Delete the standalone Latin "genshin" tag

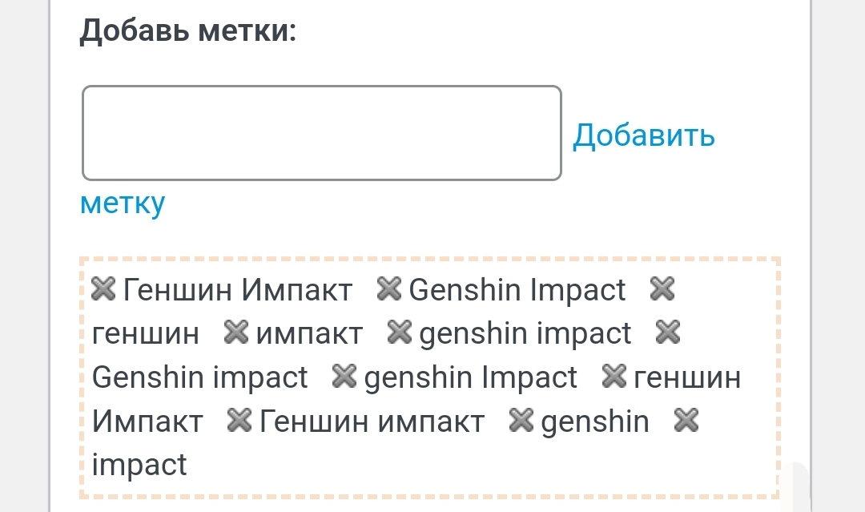point(521,420)
